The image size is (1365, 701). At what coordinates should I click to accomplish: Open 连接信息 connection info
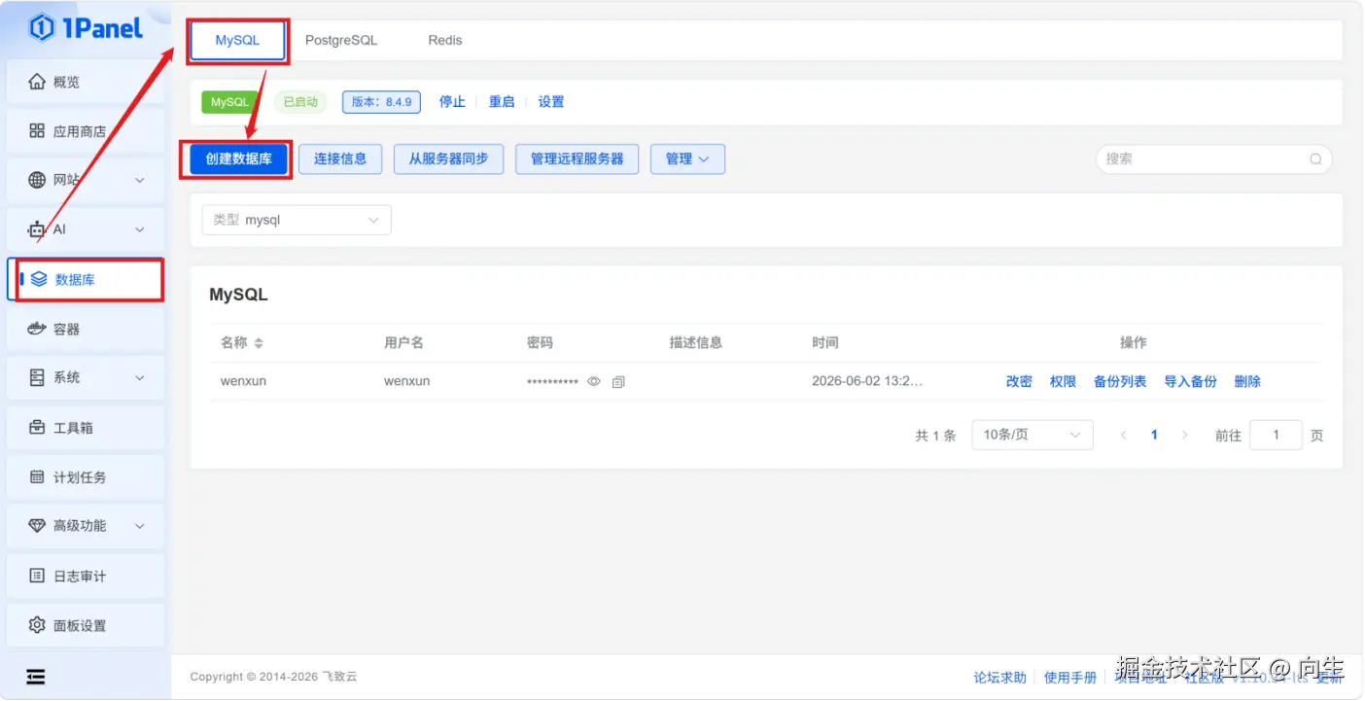340,159
